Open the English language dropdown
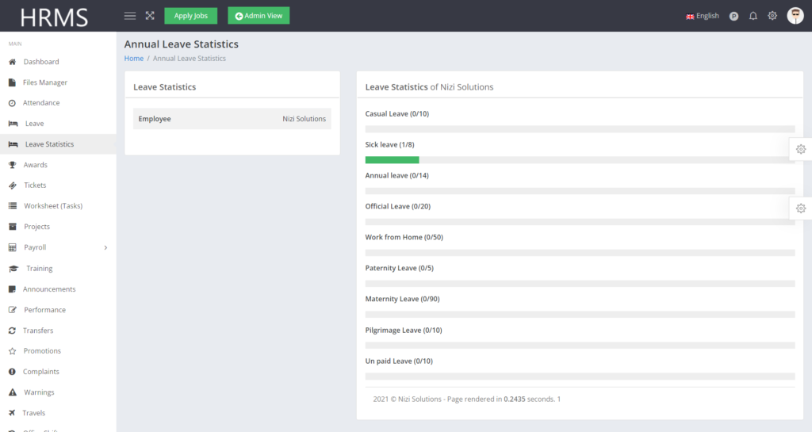The width and height of the screenshot is (812, 432). (703, 16)
